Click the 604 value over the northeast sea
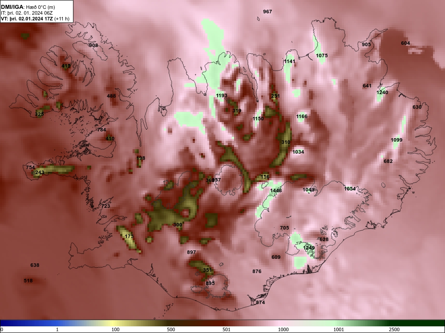The width and height of the screenshot is (445, 333). coord(405,44)
